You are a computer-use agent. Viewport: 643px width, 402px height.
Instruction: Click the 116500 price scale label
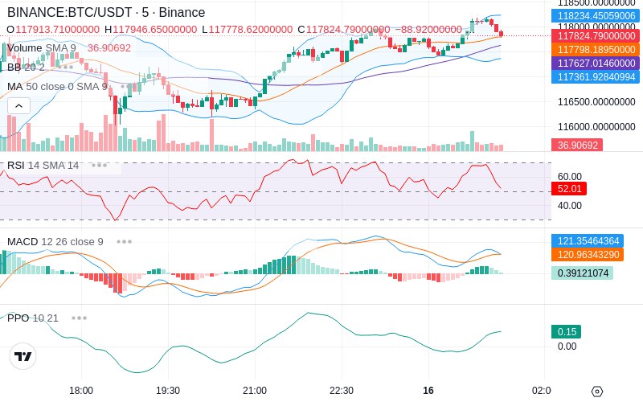click(x=596, y=102)
